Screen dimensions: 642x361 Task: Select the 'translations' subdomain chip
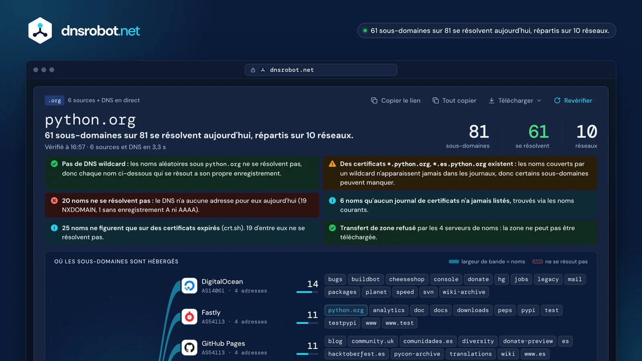tap(471, 354)
